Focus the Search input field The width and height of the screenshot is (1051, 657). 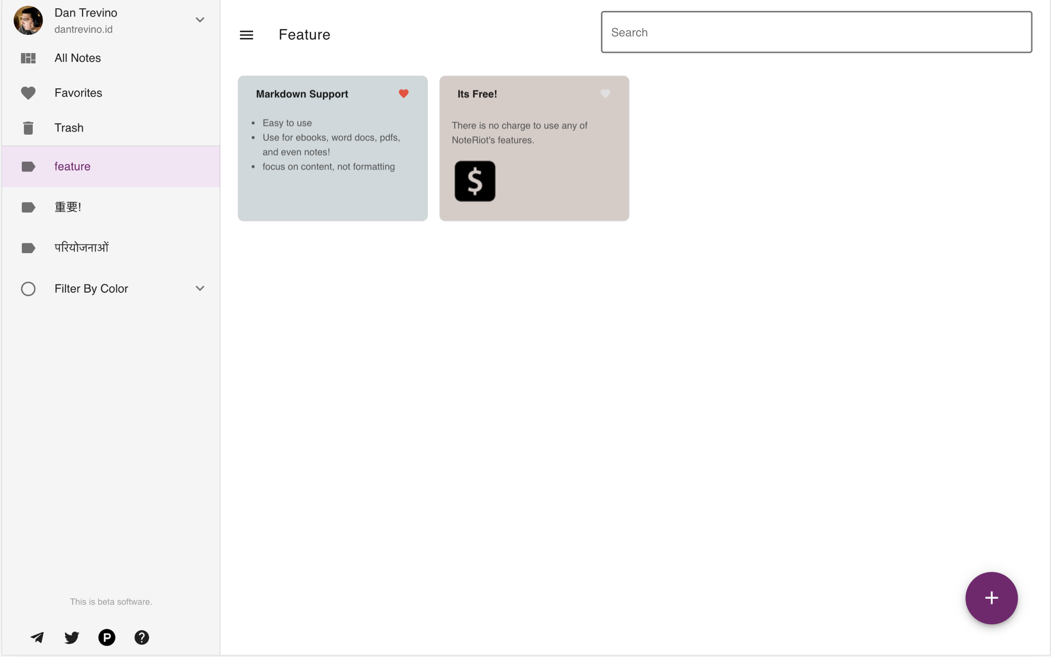click(816, 32)
